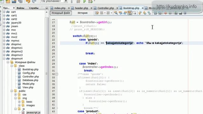Viewport: 203px width, 114px height.
Task: Close the index.php tab
Action: point(69,8)
